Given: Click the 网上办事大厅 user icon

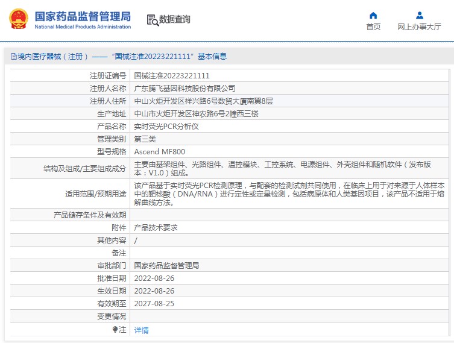Looking at the screenshot, I should tap(419, 15).
